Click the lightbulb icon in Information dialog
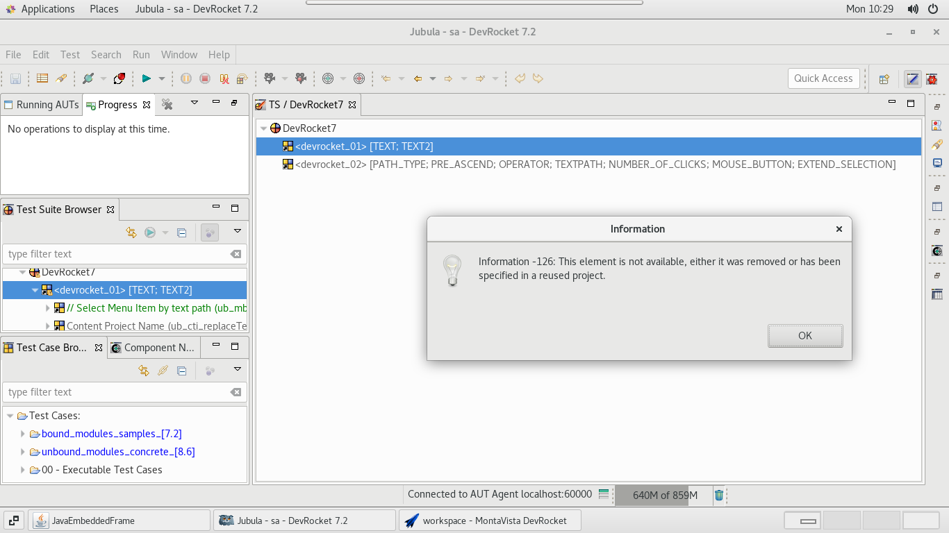This screenshot has height=533, width=949. click(452, 271)
